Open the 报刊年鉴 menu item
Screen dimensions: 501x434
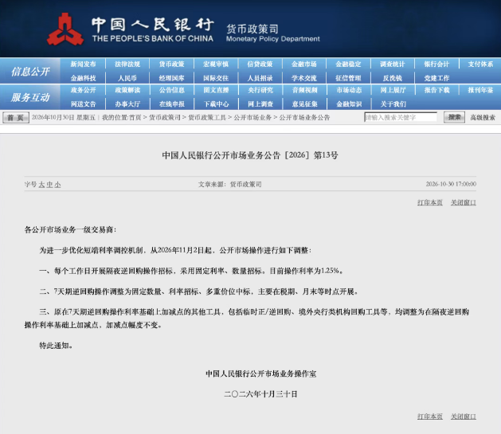coord(480,90)
